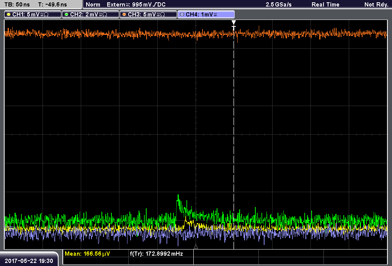Click the Mean: 166.56 µV measurement
Screen dimensions: 392x266
coord(87,254)
